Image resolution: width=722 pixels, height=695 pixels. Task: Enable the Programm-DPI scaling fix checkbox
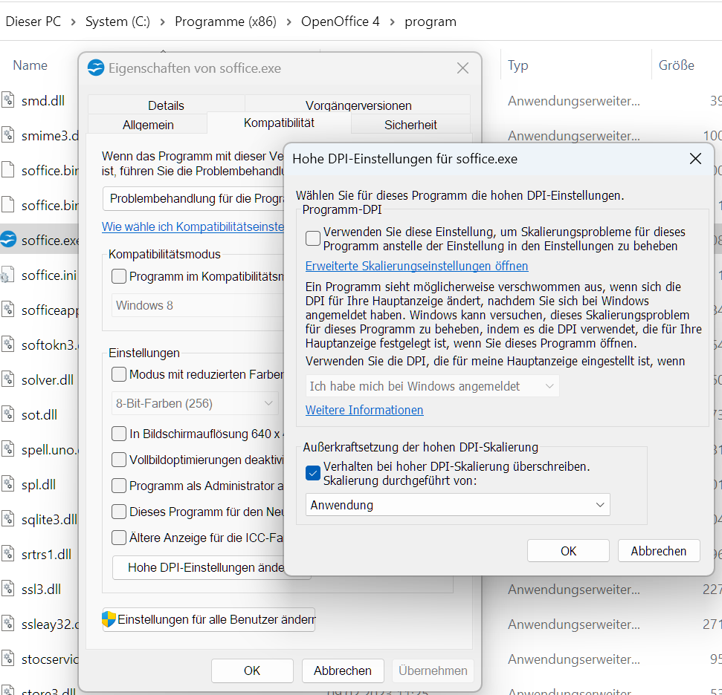tap(313, 238)
